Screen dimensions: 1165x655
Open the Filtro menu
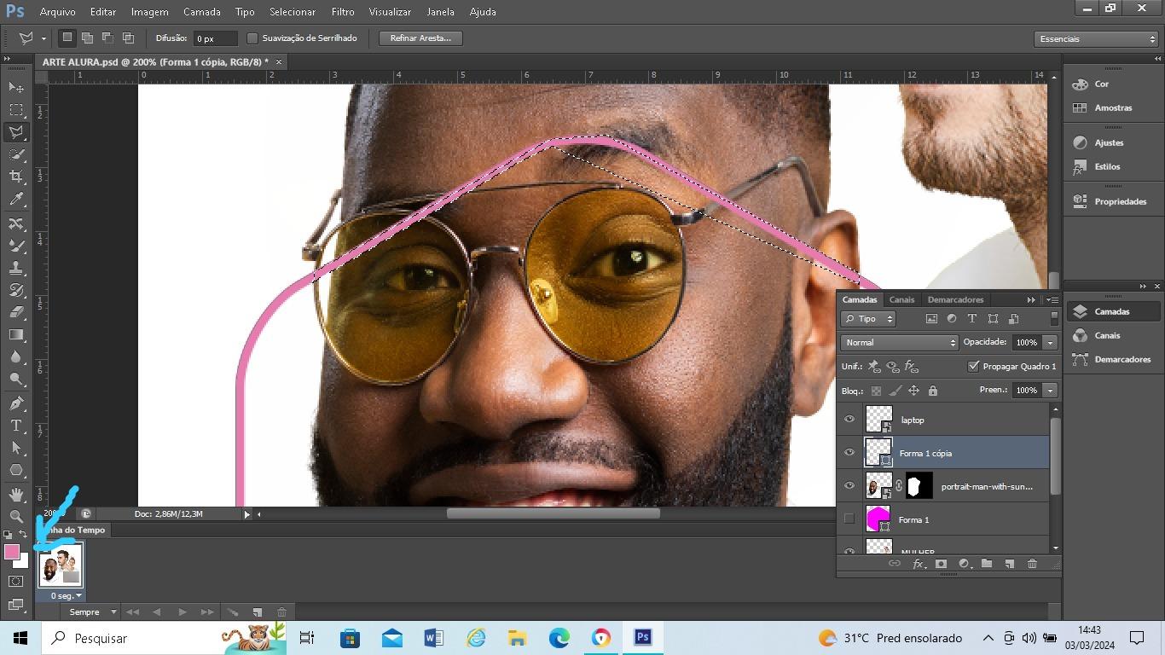(x=343, y=12)
